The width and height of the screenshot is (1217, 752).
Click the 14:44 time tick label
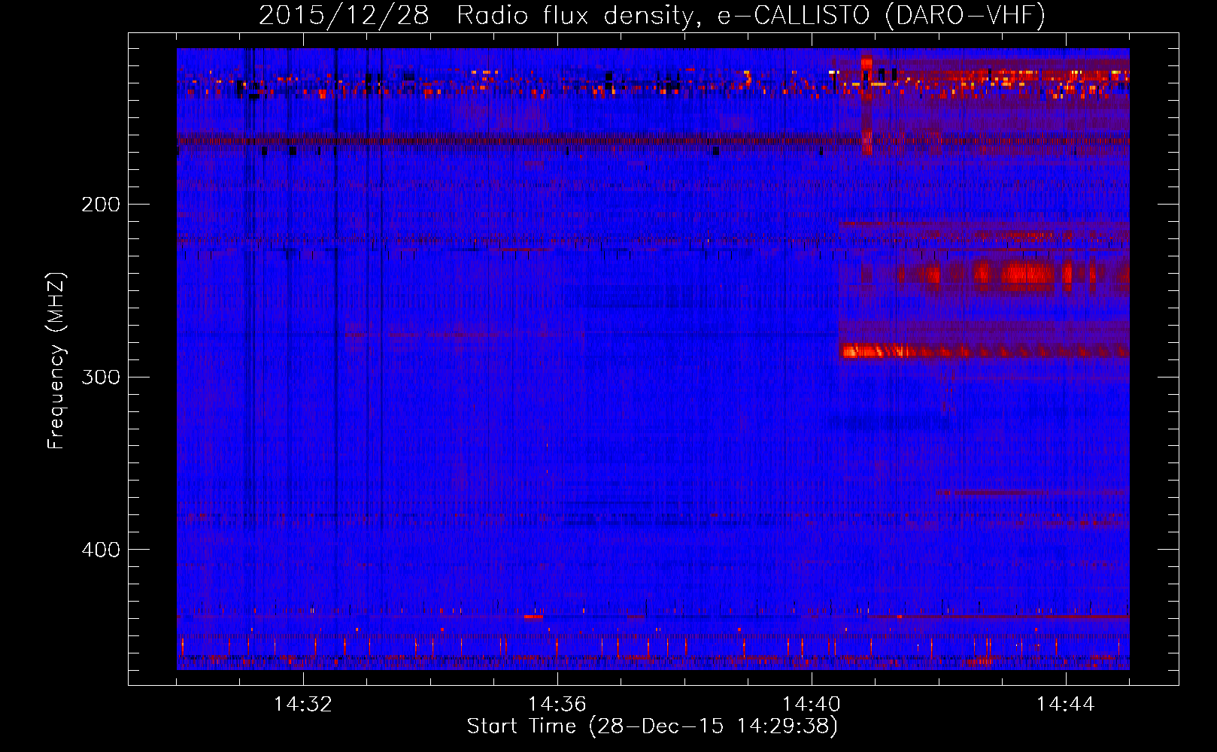(1066, 705)
